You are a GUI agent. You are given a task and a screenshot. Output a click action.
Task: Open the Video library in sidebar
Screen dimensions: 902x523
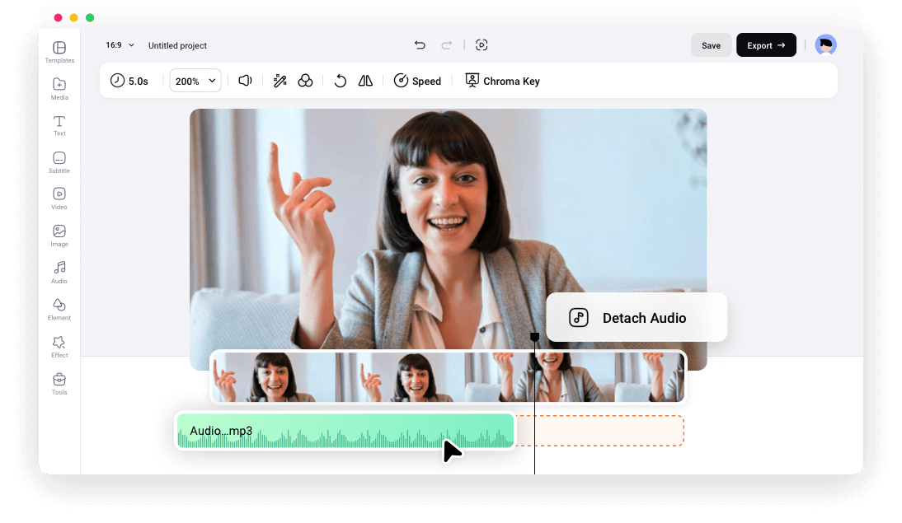(x=59, y=198)
